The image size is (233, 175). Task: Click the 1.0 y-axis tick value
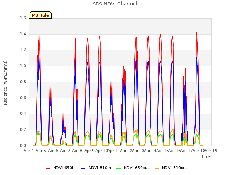pyautogui.click(x=23, y=66)
